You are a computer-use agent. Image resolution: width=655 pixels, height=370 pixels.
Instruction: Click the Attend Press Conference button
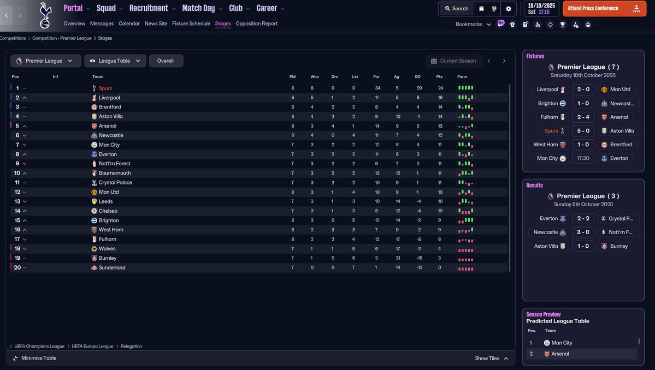[x=604, y=8]
